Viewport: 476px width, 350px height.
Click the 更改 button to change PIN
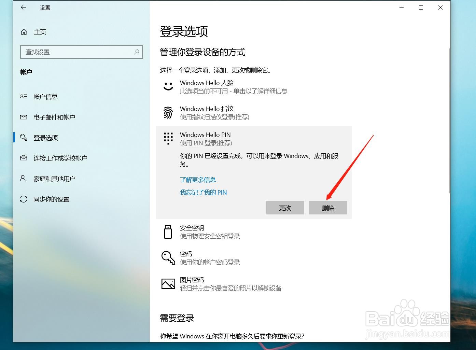[285, 208]
